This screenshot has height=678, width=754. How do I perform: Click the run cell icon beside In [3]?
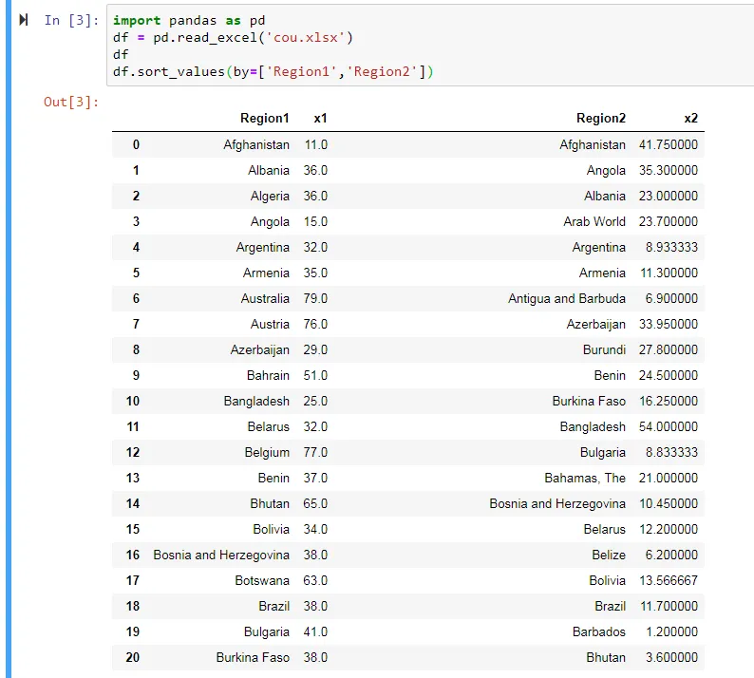coord(23,20)
